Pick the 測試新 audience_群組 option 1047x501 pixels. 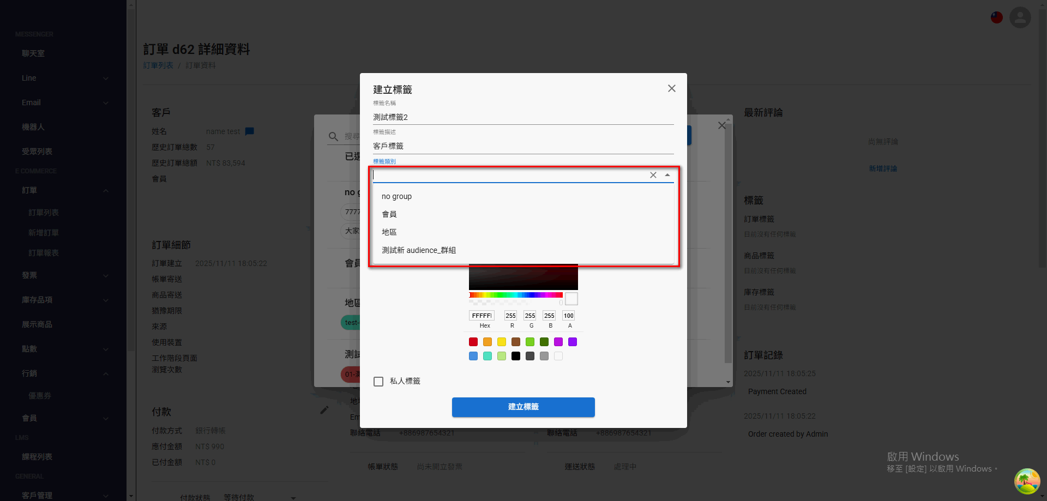point(523,250)
